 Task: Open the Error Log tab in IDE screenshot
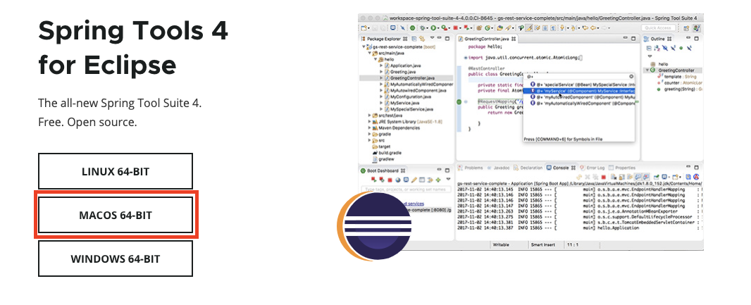coord(592,168)
